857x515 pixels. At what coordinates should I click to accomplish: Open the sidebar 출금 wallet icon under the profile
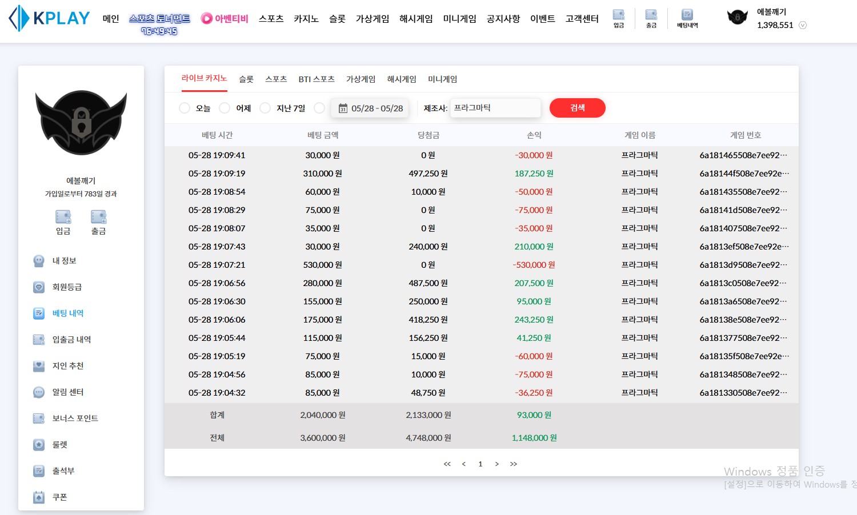point(99,217)
